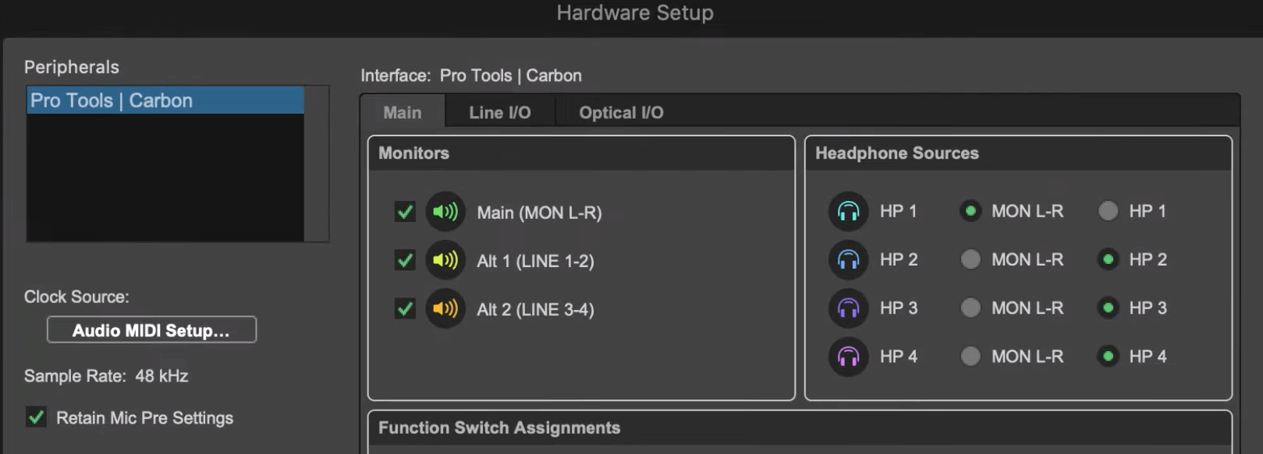Click the green Main monitor speaker icon
The width and height of the screenshot is (1263, 454).
(x=445, y=212)
